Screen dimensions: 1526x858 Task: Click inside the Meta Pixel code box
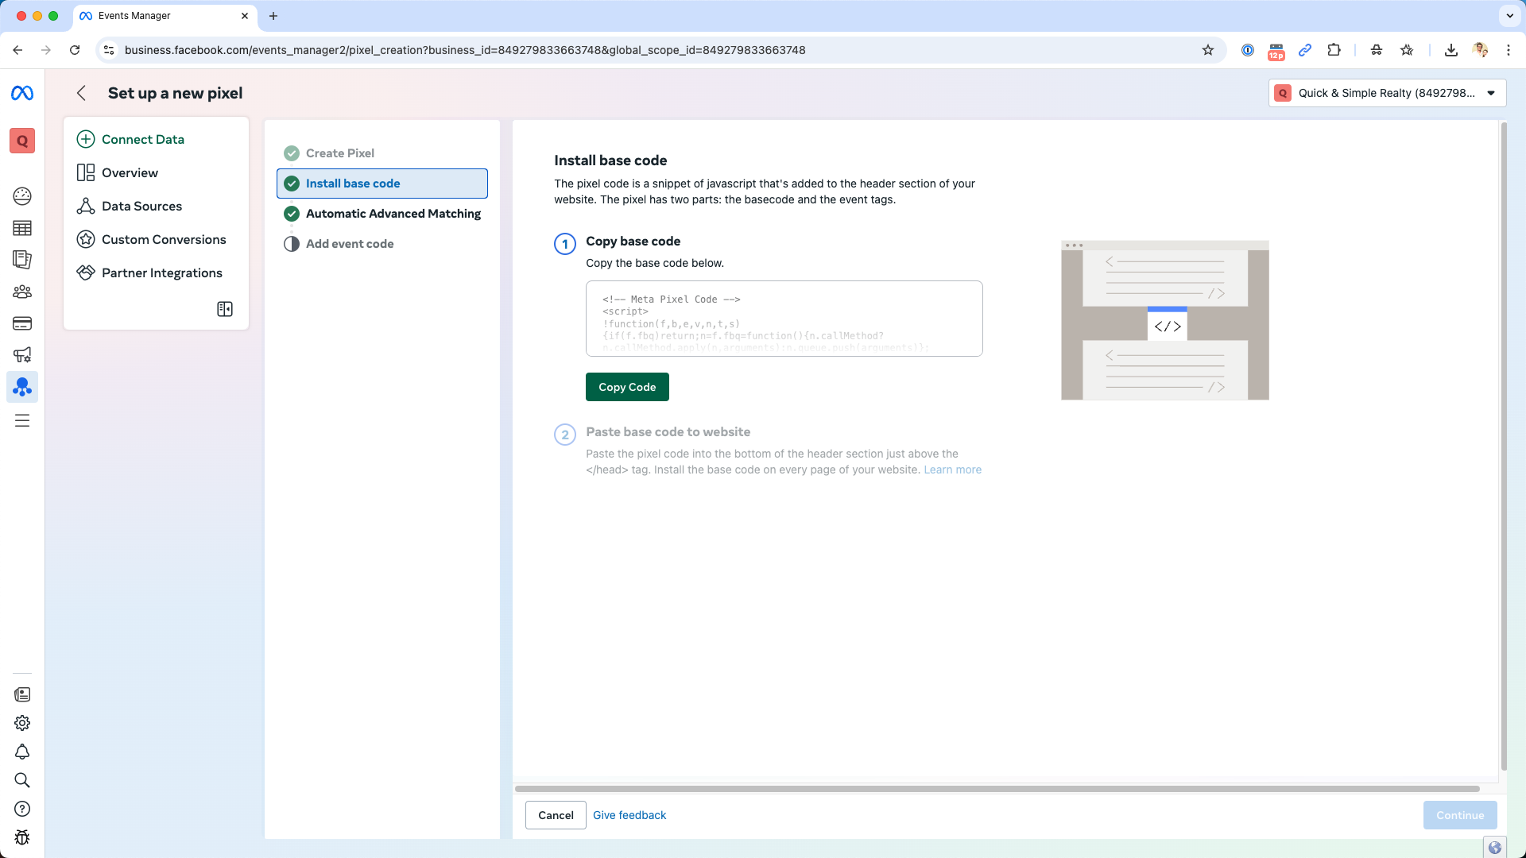(784, 319)
